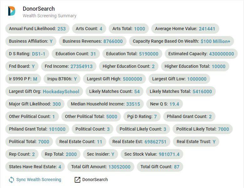244x188 pixels.
Task: Click the sync arrows icon
Action: [12, 180]
